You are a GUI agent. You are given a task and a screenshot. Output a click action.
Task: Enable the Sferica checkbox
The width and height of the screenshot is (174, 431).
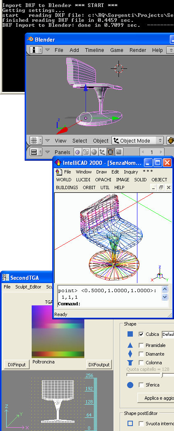click(x=141, y=385)
